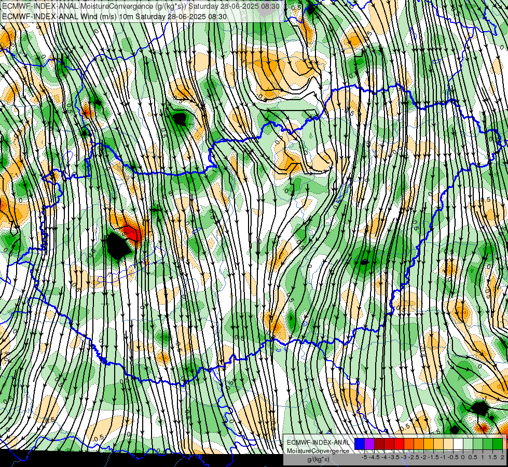This screenshot has width=508, height=467.
Task: Click the 1.5 tick label on the legend scale
Action: point(492,457)
